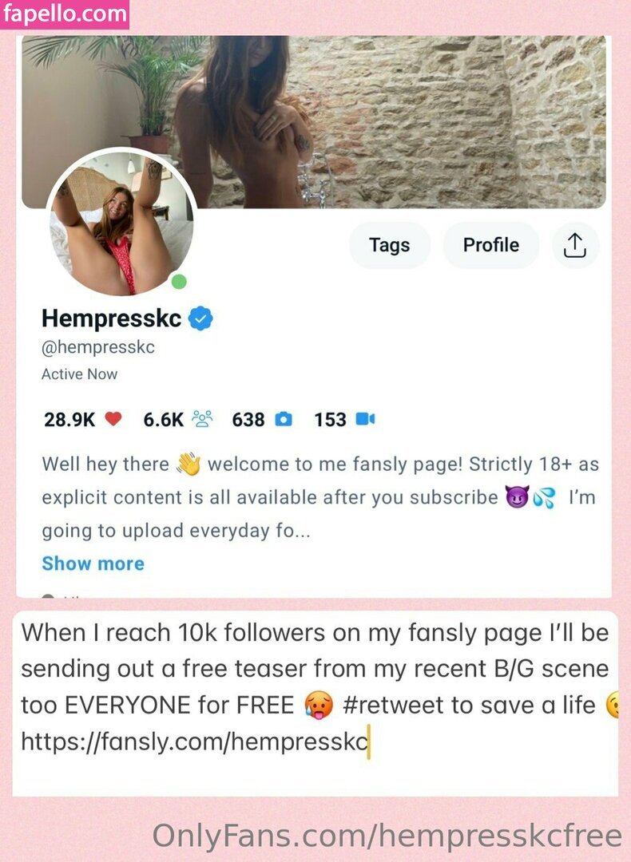Click the red heart likes icon
This screenshot has width=631, height=862.
(113, 419)
